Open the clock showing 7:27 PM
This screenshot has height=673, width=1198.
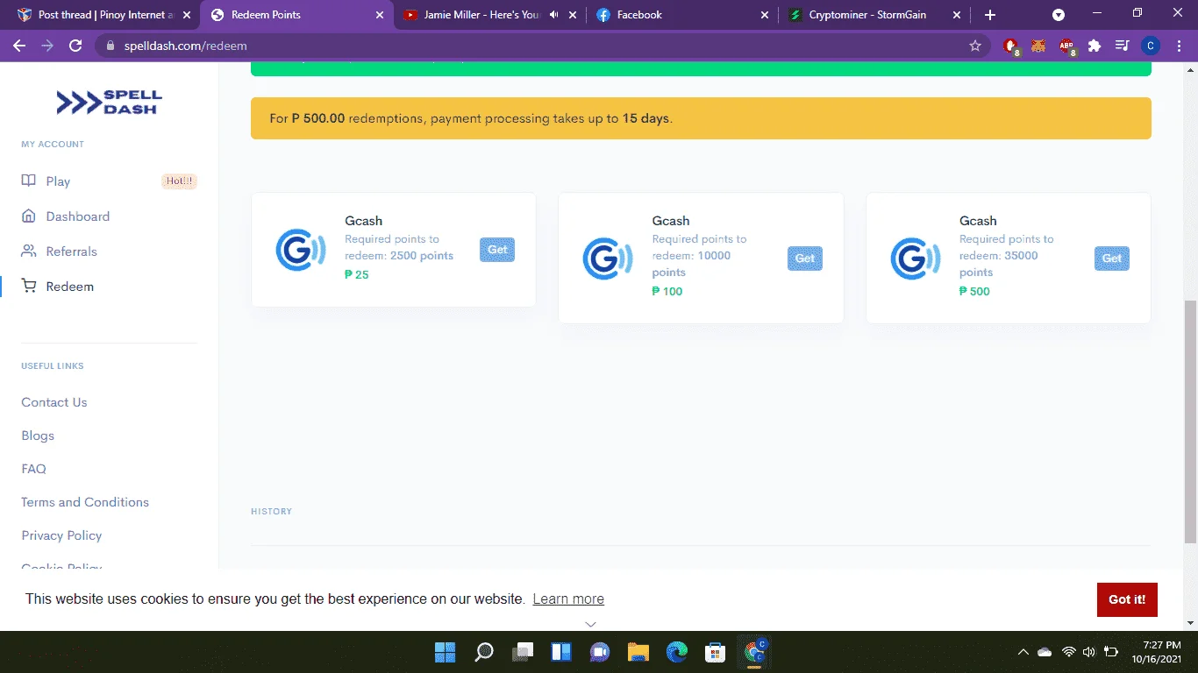pyautogui.click(x=1156, y=652)
